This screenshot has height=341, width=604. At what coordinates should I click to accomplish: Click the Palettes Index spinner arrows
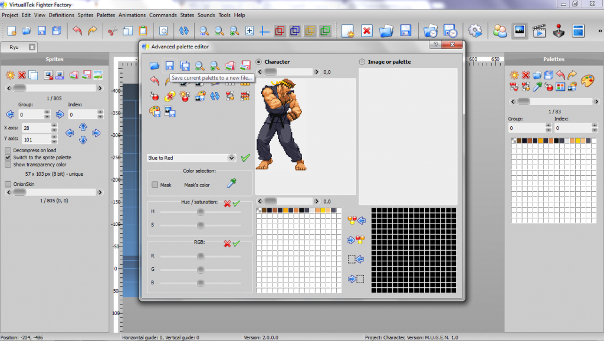(x=595, y=127)
